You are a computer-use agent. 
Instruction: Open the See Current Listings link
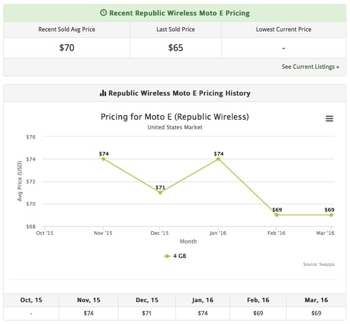310,66
